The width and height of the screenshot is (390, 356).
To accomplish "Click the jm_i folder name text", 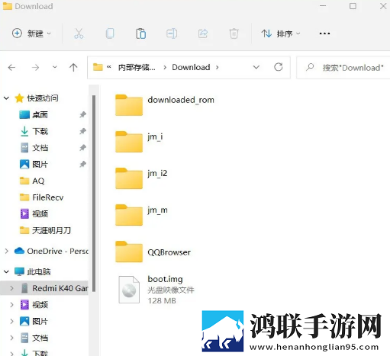I will click(155, 137).
